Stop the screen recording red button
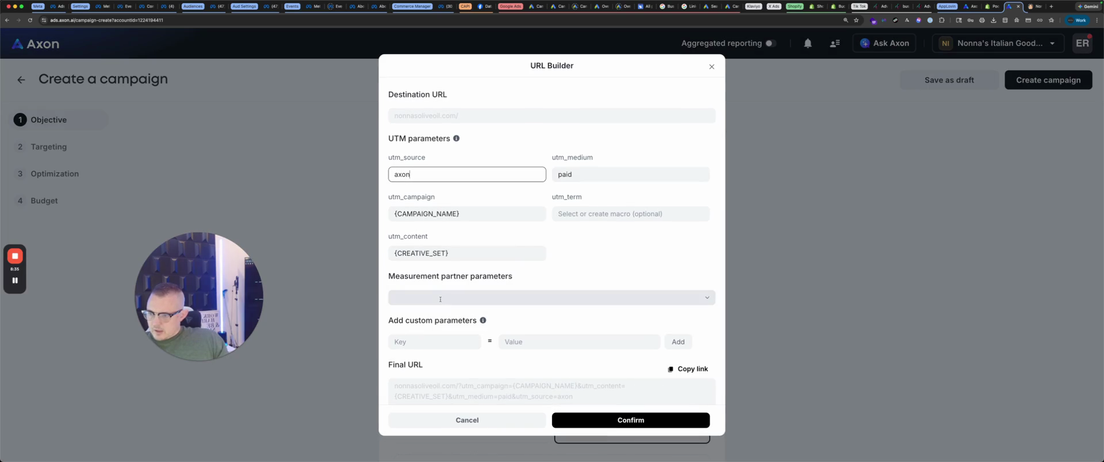The width and height of the screenshot is (1104, 462). pos(15,256)
